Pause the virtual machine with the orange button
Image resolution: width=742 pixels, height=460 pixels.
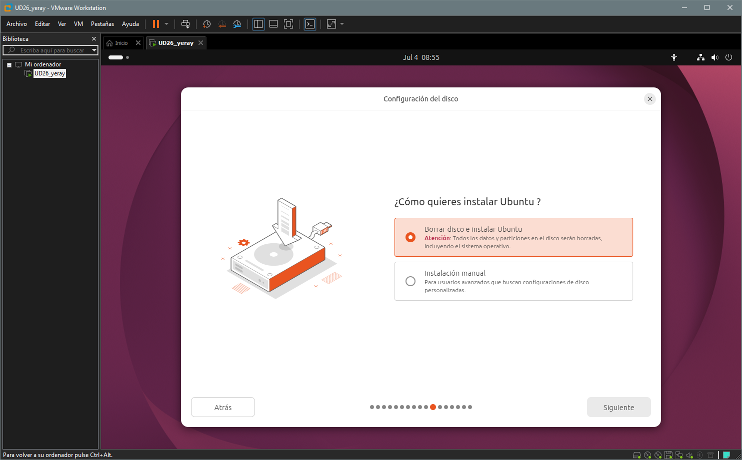156,24
